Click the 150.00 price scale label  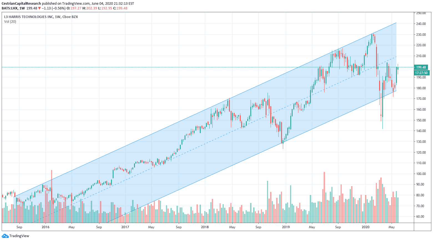421,120
